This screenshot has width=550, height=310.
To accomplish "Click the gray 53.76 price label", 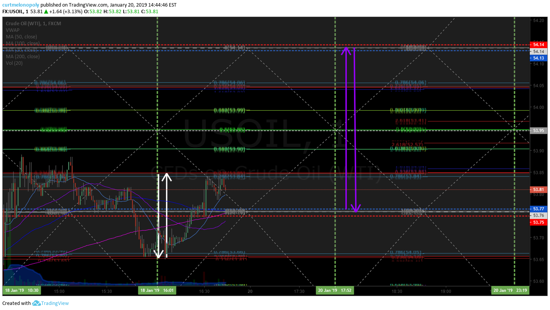I will [x=539, y=215].
